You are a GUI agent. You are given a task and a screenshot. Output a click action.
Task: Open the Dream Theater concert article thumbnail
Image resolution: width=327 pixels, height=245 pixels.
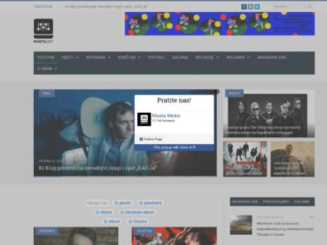[x=241, y=225]
